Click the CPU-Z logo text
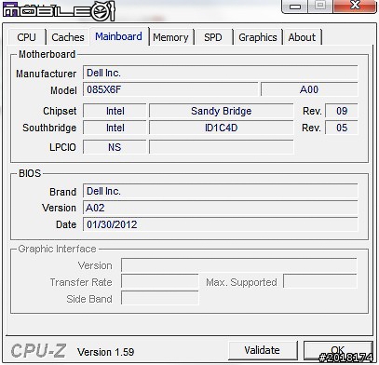The width and height of the screenshot is (379, 365). 38,351
